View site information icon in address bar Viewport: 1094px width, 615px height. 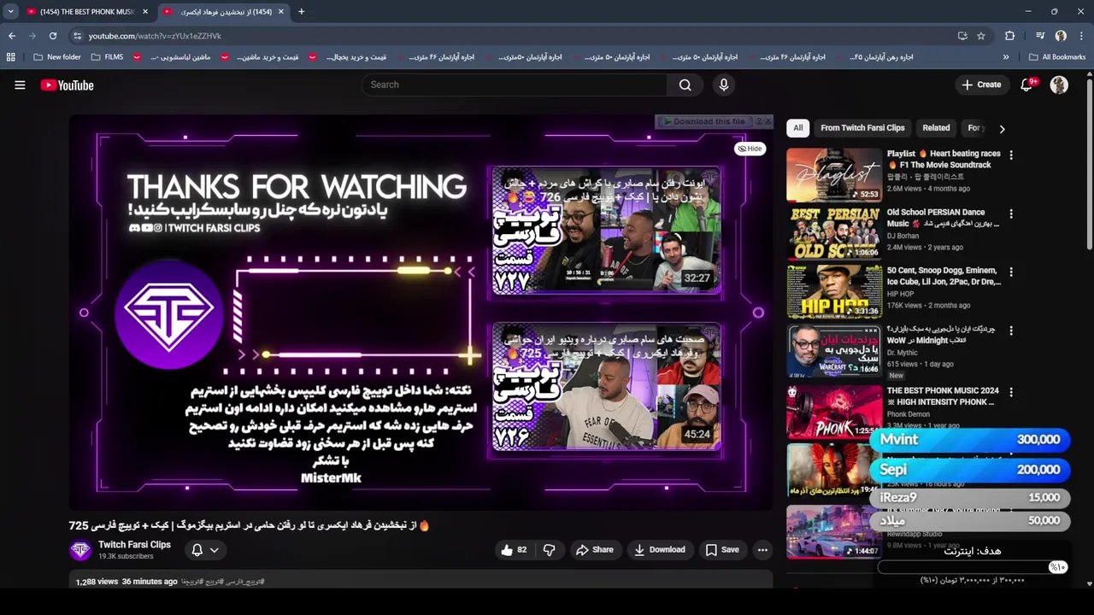pyautogui.click(x=77, y=36)
